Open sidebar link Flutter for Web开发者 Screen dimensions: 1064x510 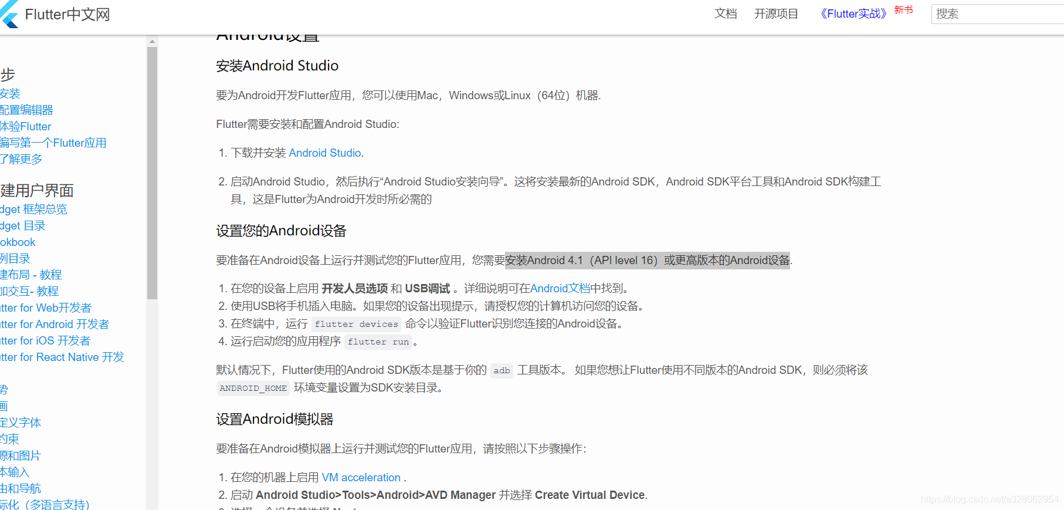click(46, 308)
